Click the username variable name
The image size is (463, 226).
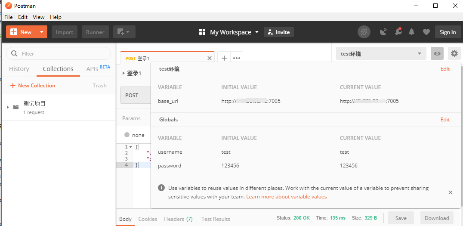[x=170, y=152]
